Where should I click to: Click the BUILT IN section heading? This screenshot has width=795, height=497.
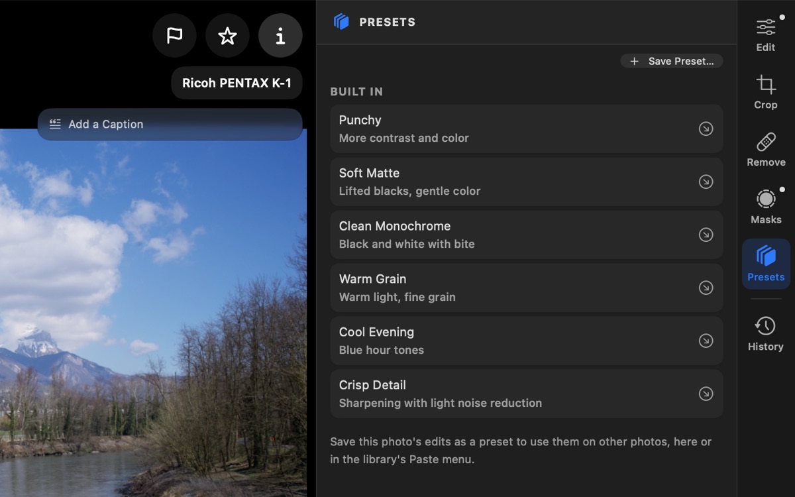click(x=356, y=91)
